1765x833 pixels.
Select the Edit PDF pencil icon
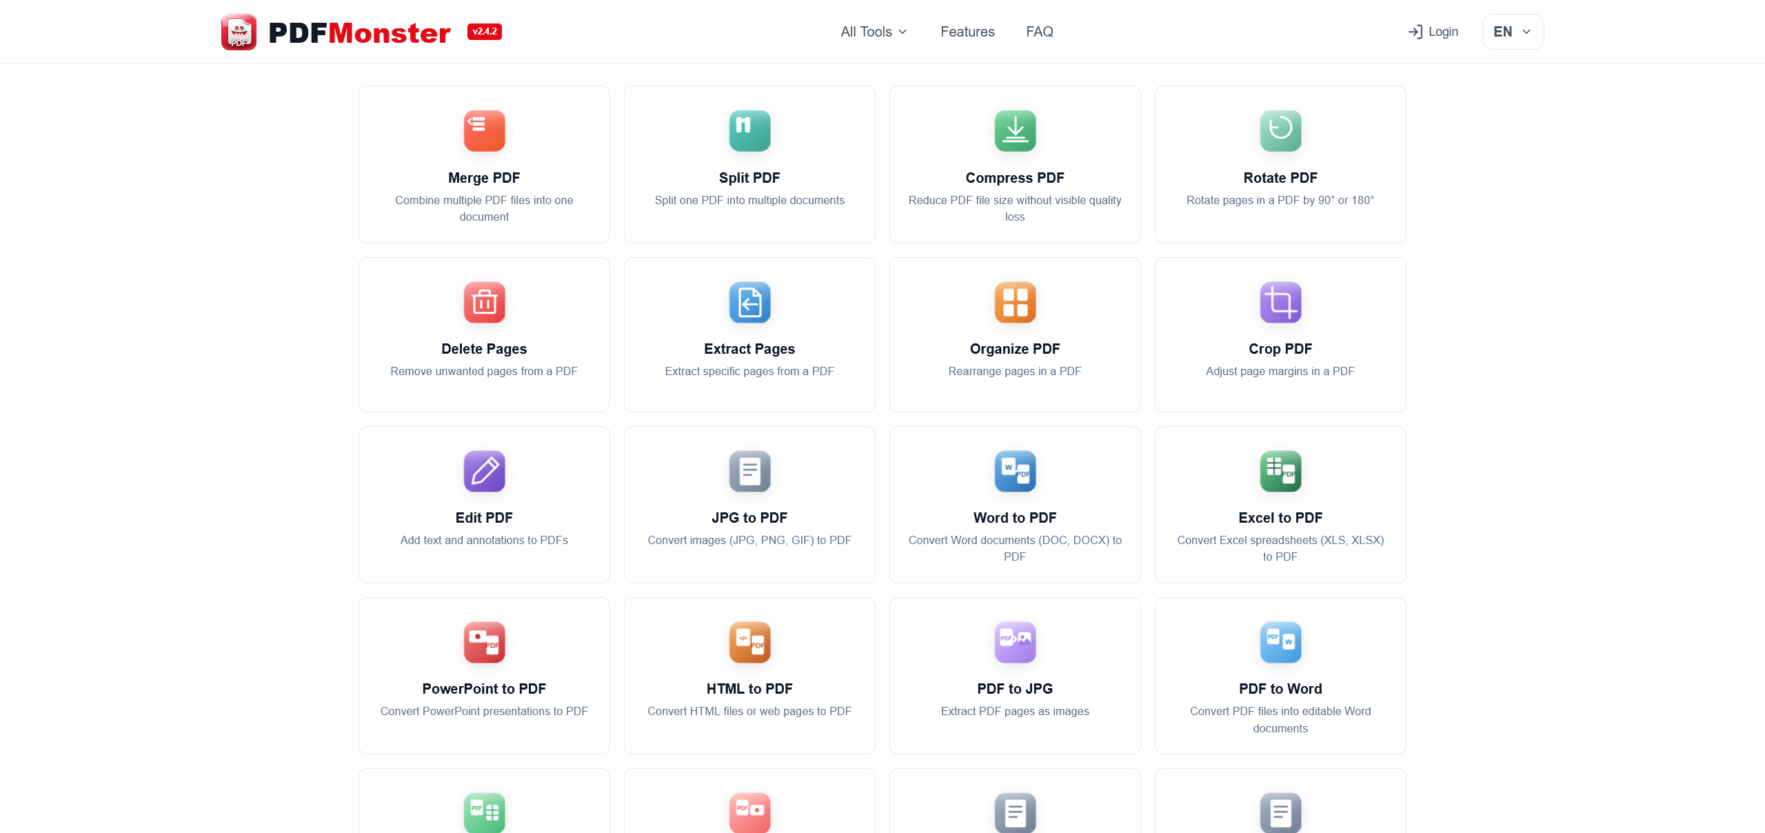(484, 472)
